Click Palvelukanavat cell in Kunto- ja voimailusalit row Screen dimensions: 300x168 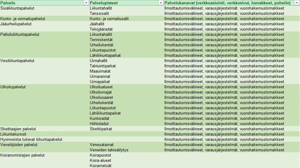click(232, 19)
